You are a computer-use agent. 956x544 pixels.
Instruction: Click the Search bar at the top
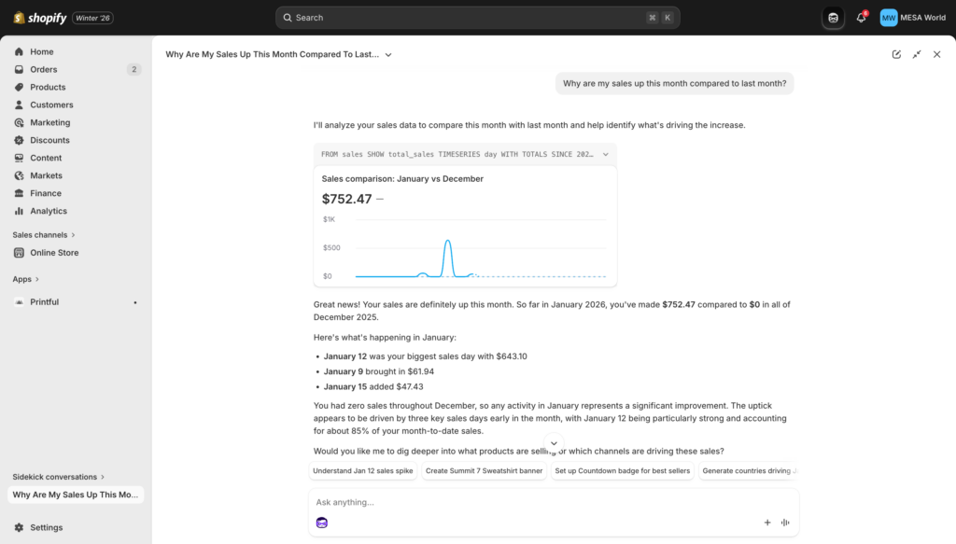(477, 17)
